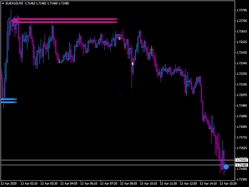Screen dimensions: 249x187
Task: Click the 13 Apr 11:30 time label
Action: (169, 183)
